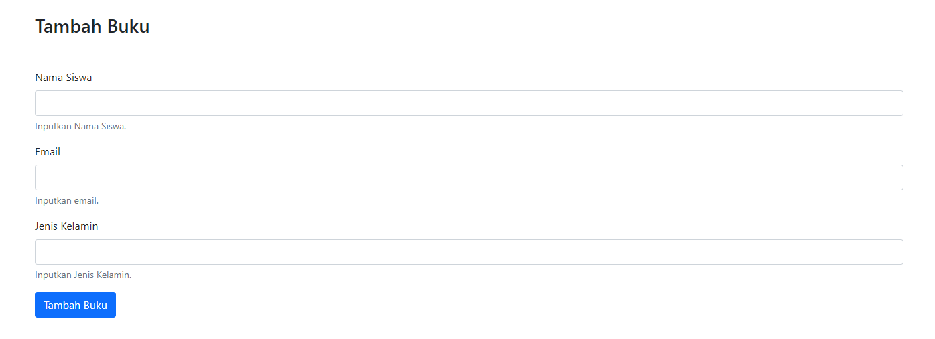Focus the Email input field
Screen dimensions: 935x339
(x=469, y=178)
